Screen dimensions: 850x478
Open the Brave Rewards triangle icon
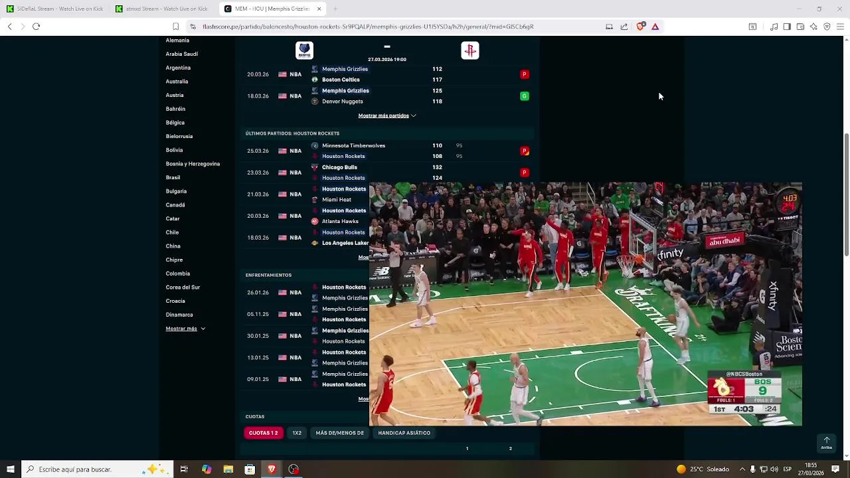coord(655,27)
